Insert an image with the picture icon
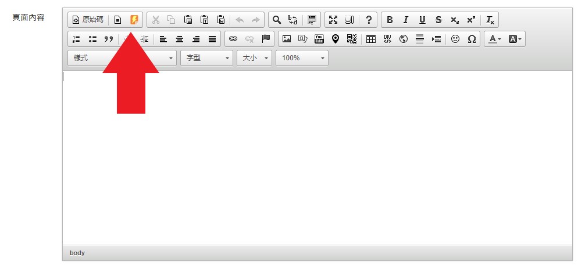 click(x=287, y=39)
